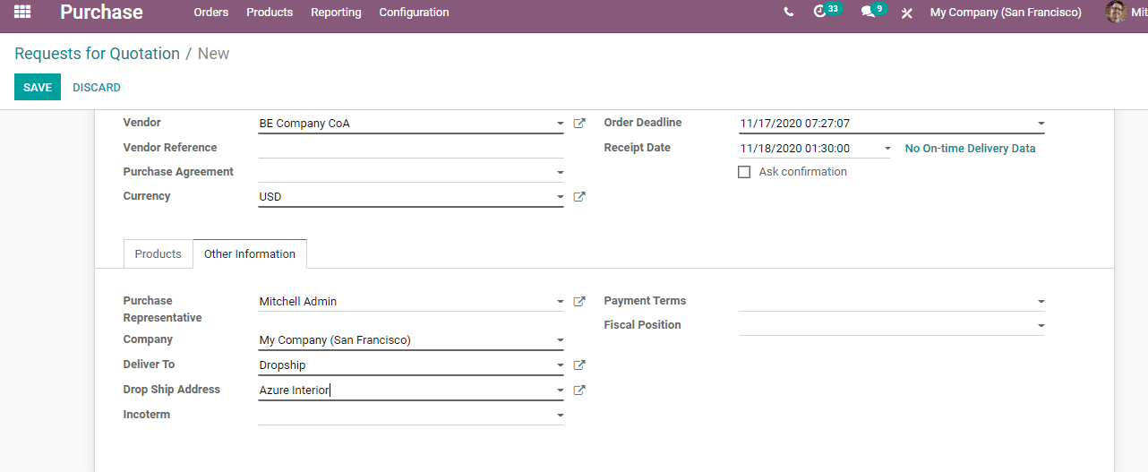The width and height of the screenshot is (1148, 472).
Task: Go to Requests for Quotation breadcrumb
Action: (97, 54)
